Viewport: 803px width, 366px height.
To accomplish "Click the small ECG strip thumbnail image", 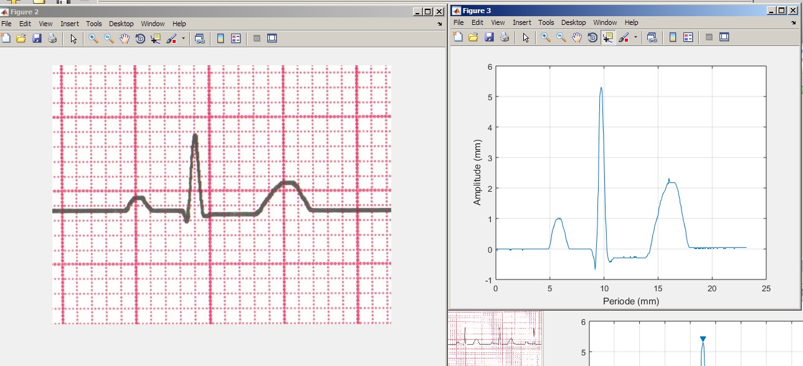I will 495,339.
